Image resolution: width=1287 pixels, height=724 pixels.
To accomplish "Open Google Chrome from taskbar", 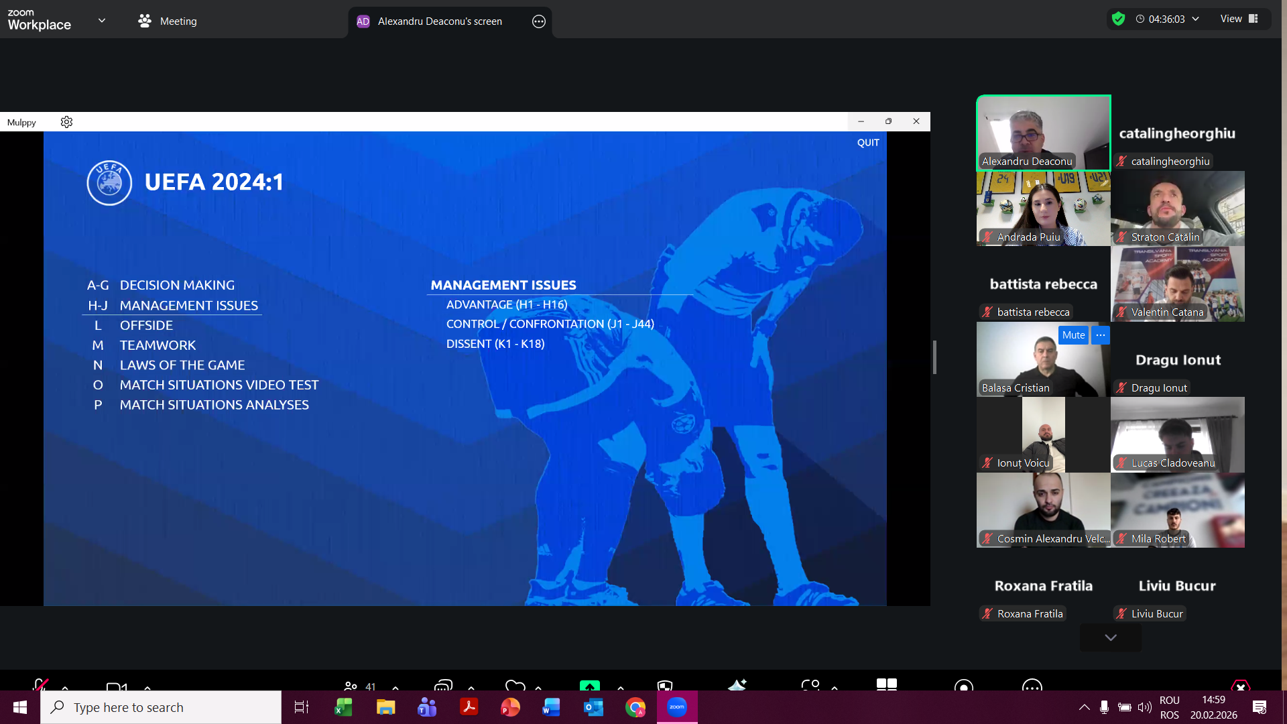I will (x=635, y=707).
